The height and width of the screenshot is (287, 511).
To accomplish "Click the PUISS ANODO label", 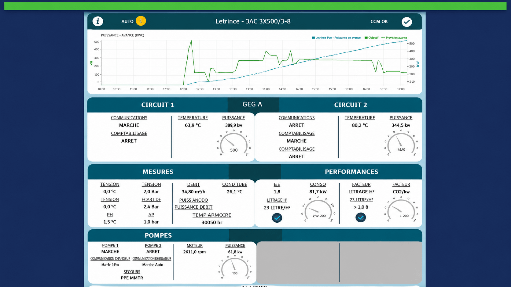I will click(193, 200).
